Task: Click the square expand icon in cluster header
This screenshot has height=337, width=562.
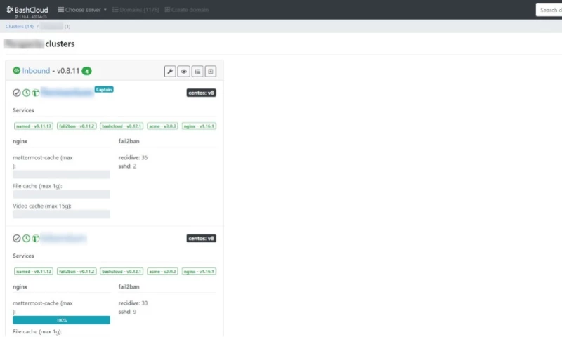Action: 211,71
